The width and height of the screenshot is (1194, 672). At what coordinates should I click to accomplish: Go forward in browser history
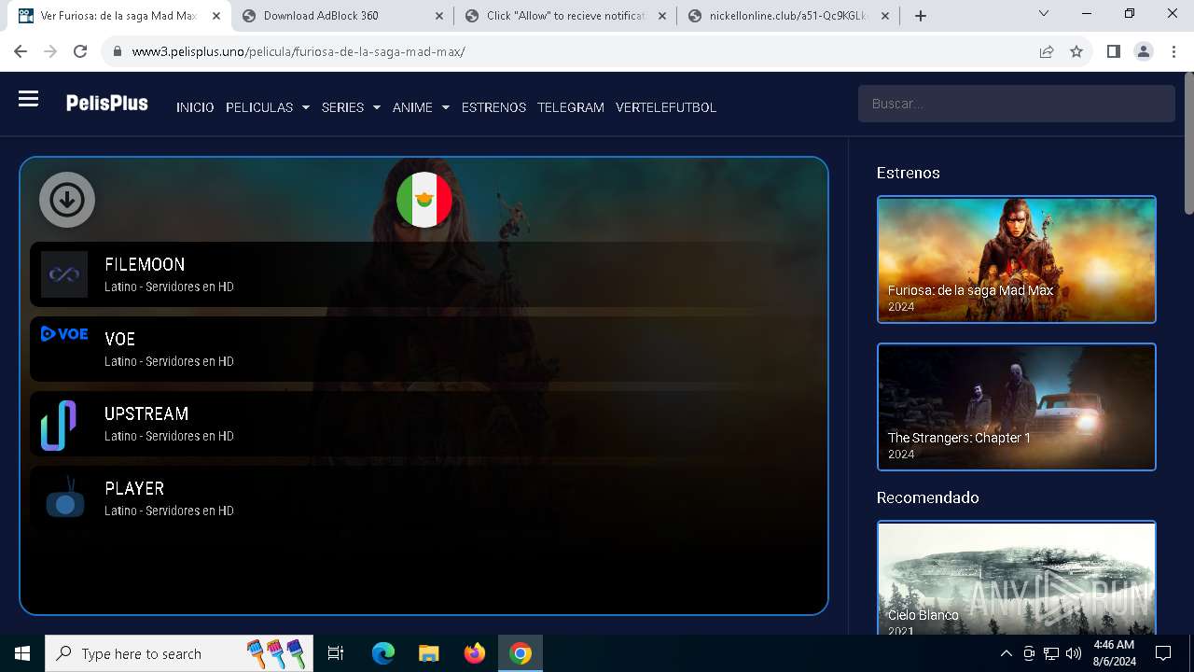50,51
